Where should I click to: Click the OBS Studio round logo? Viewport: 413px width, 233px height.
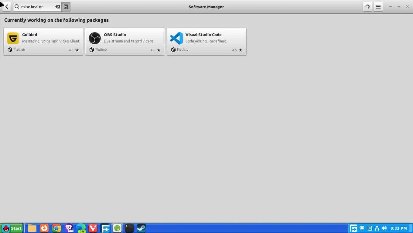click(95, 38)
